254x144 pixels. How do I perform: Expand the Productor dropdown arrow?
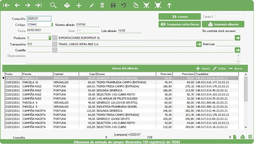pos(50,38)
